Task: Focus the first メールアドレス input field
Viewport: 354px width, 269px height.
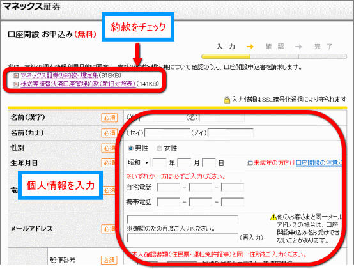Action: pyautogui.click(x=182, y=219)
